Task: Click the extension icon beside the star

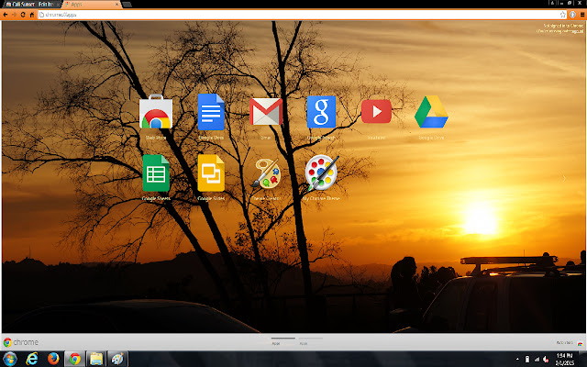Action: tap(572, 15)
